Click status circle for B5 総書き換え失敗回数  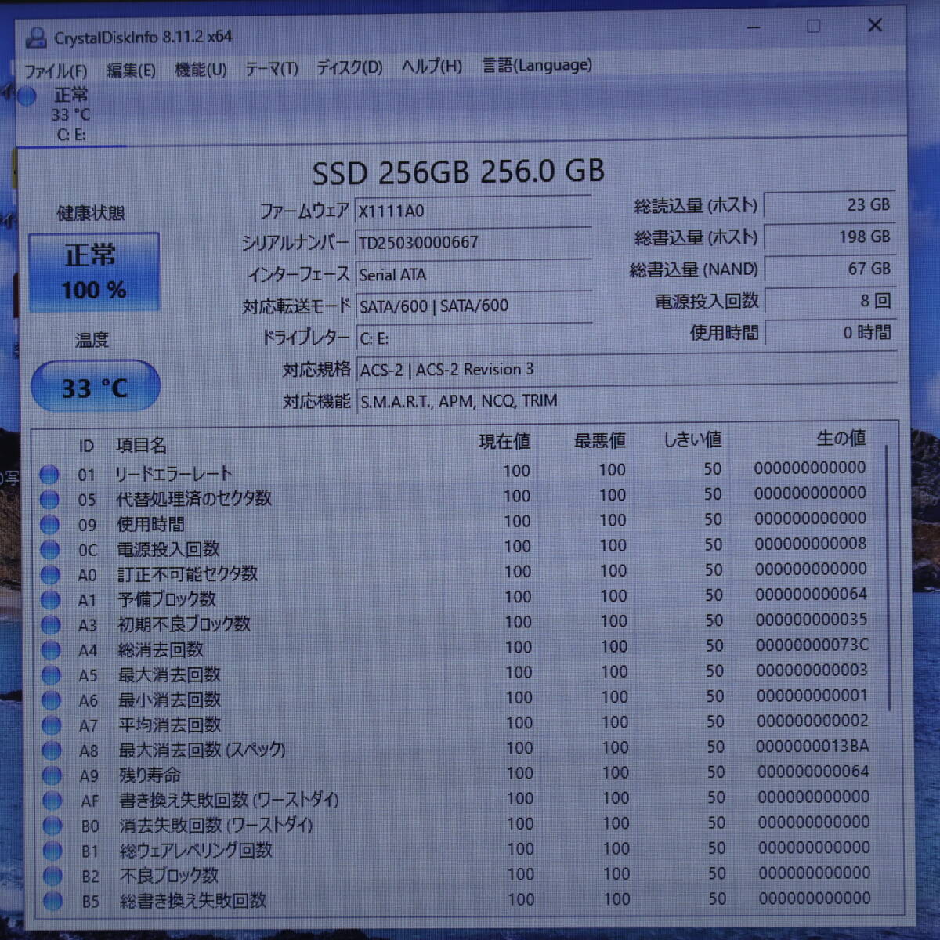pyautogui.click(x=53, y=901)
